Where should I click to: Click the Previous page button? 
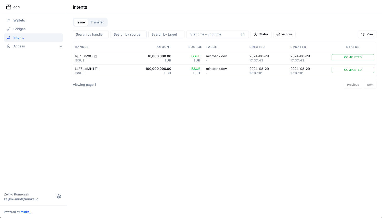point(353,85)
